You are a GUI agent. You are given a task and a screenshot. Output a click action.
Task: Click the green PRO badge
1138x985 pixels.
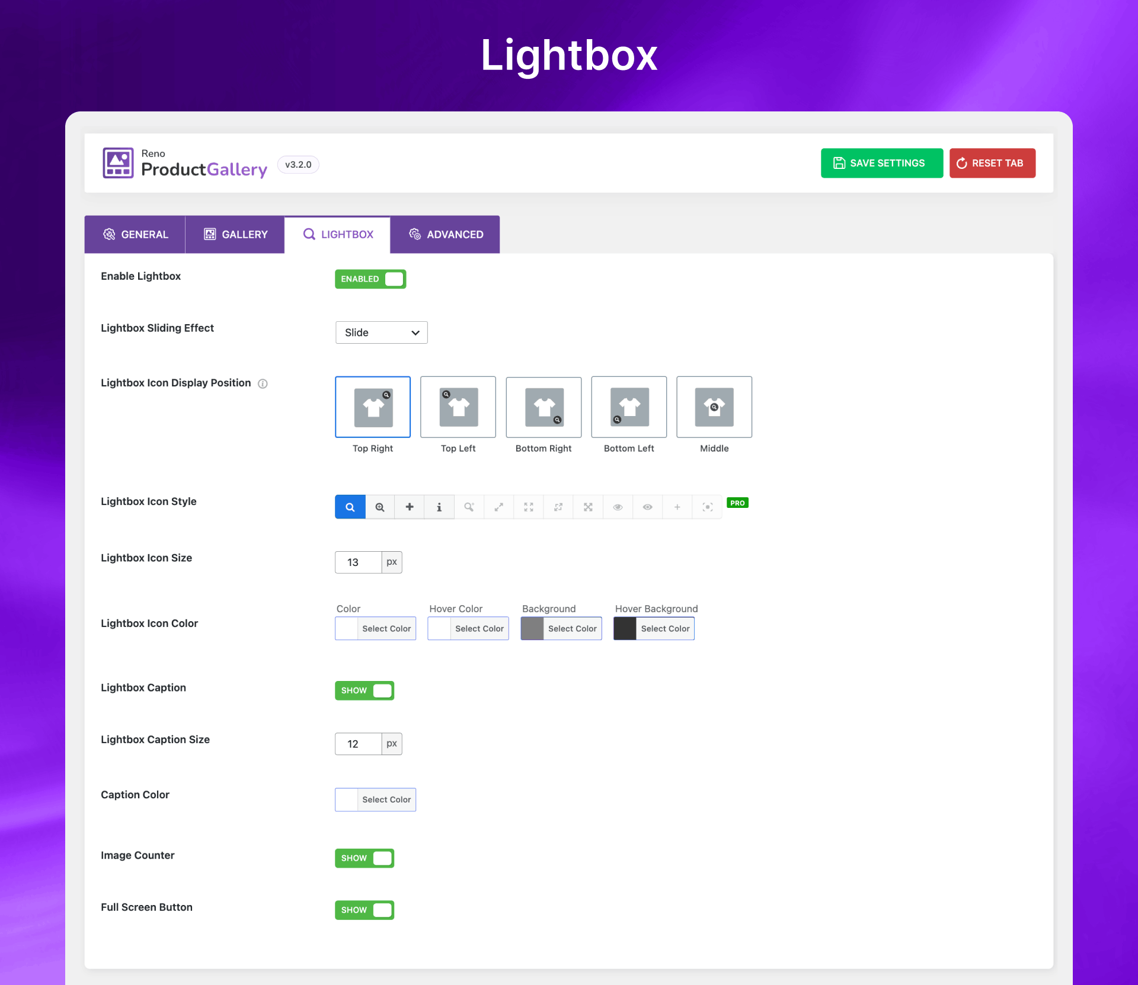(737, 503)
